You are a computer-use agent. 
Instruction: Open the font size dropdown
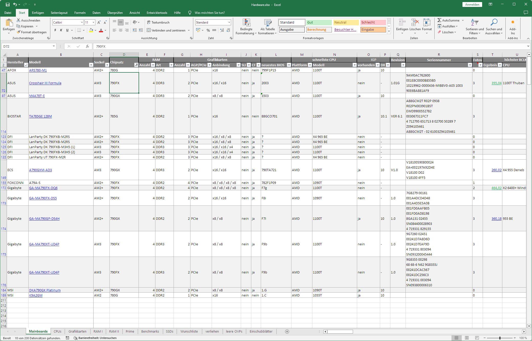coord(93,23)
